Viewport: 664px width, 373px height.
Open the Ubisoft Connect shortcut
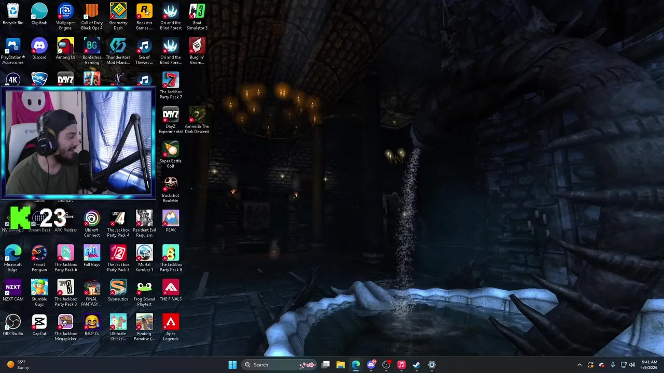(x=92, y=224)
